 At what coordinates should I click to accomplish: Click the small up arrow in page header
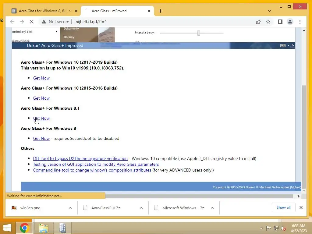[x=289, y=46]
